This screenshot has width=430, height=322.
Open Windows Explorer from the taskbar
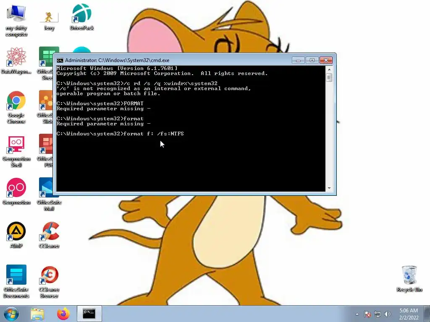(x=37, y=314)
